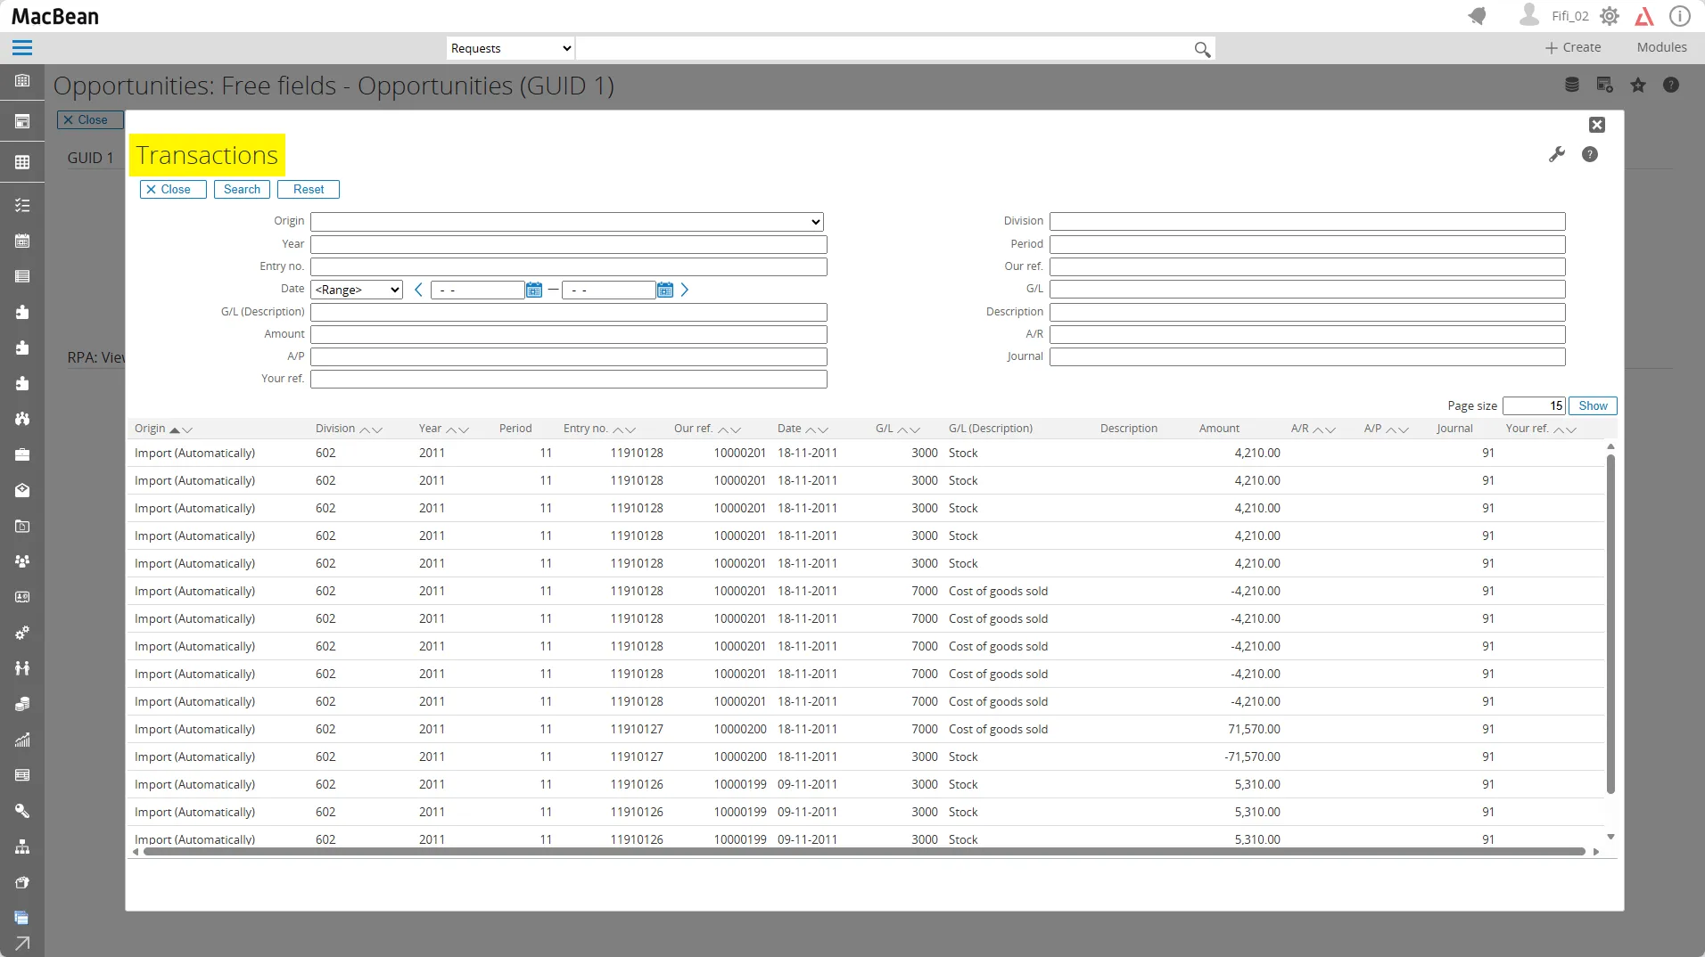Open the Date Range dropdown

tap(357, 290)
